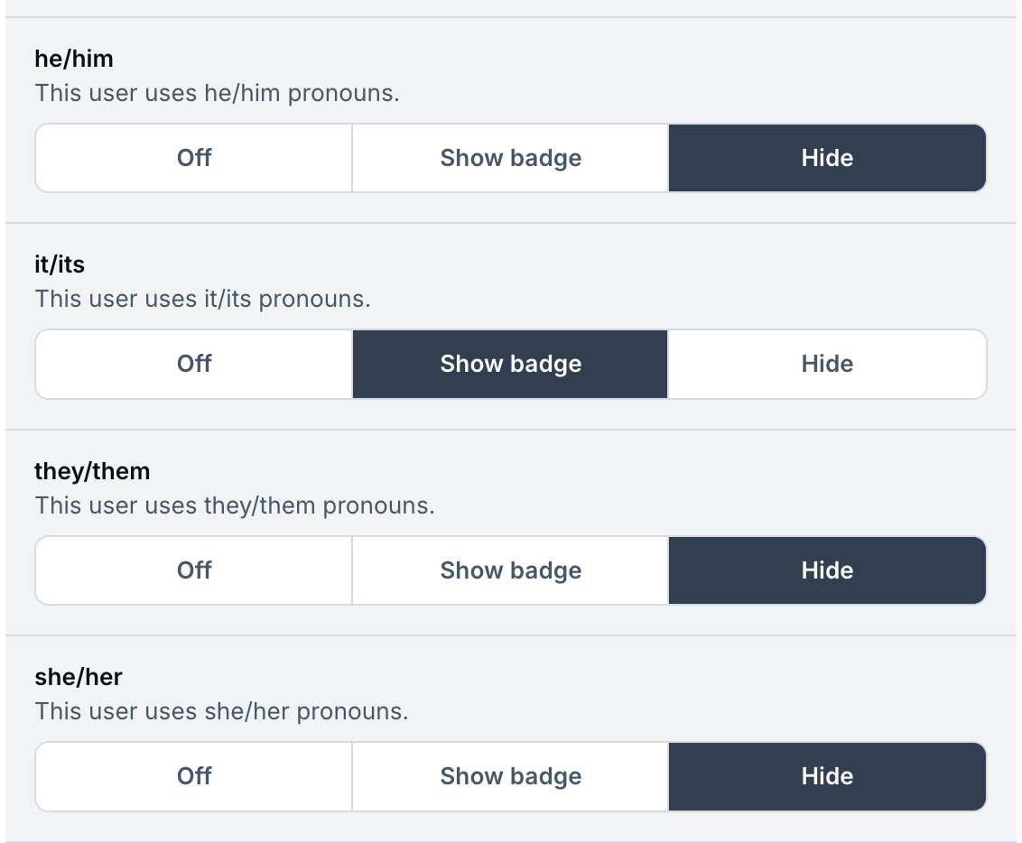Viewport: 1022px width, 843px height.
Task: Select Show badge for he/him
Action: [x=510, y=158]
